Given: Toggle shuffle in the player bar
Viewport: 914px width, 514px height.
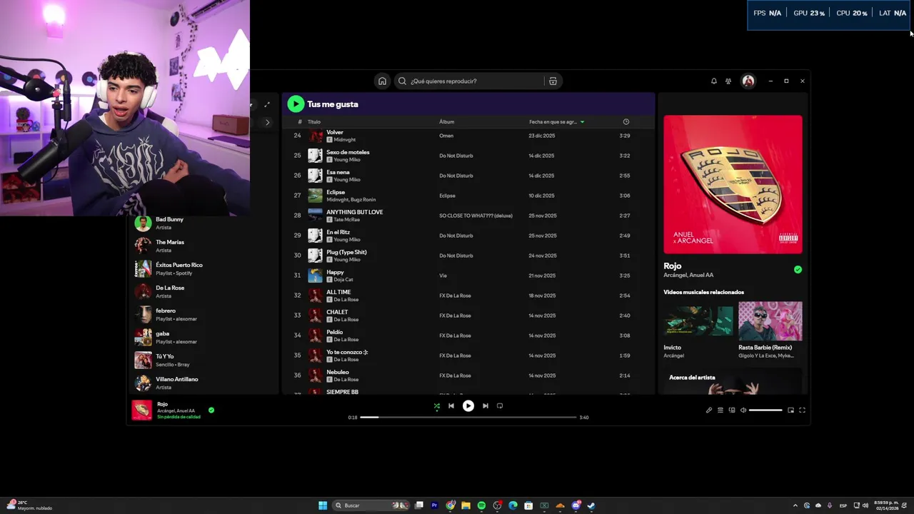Looking at the screenshot, I should pyautogui.click(x=437, y=405).
